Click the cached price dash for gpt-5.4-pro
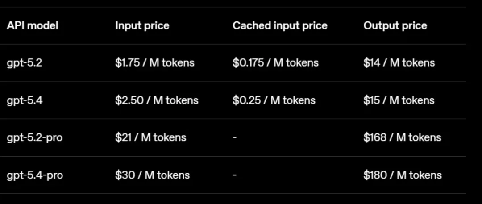 pos(235,175)
